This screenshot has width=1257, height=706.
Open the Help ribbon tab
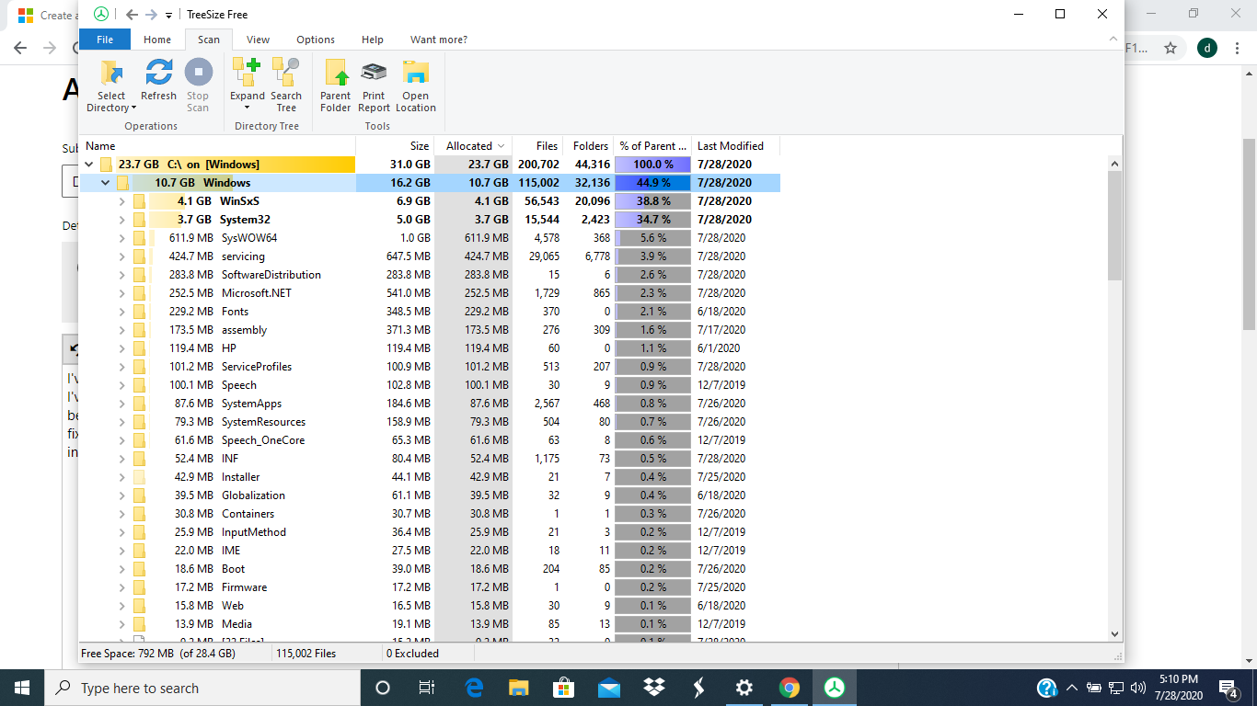(x=373, y=40)
